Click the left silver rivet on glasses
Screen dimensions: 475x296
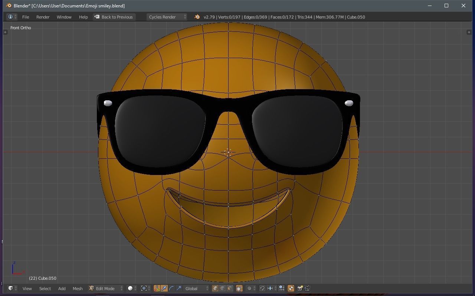(x=108, y=103)
